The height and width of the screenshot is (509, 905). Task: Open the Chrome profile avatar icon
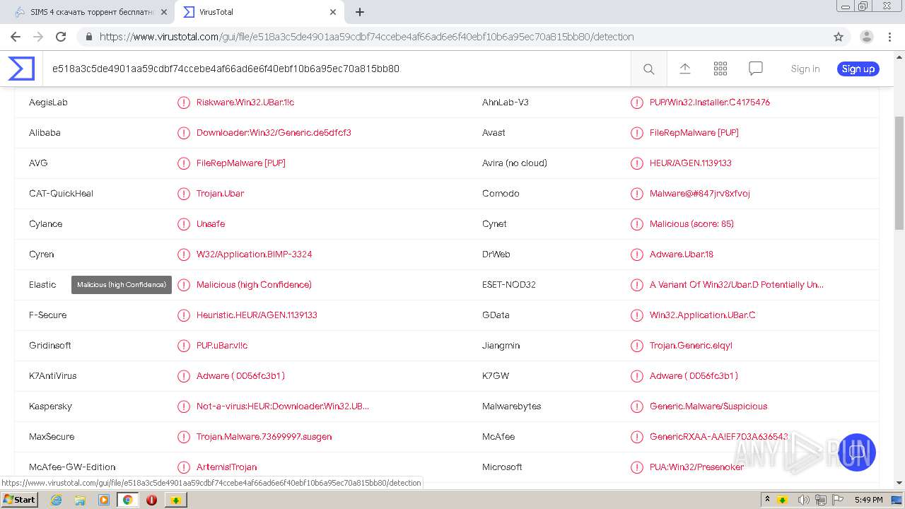click(x=866, y=37)
